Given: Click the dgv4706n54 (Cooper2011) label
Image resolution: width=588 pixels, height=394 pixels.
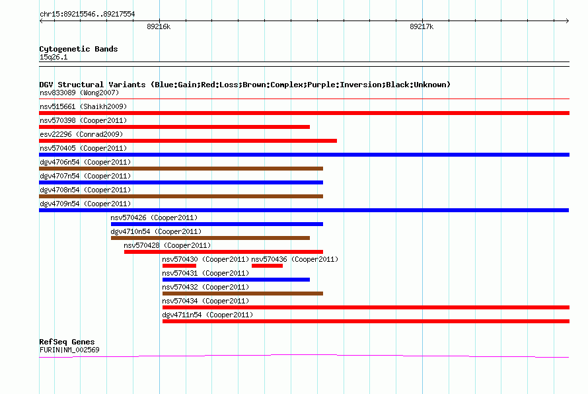Looking at the screenshot, I should 85,162.
